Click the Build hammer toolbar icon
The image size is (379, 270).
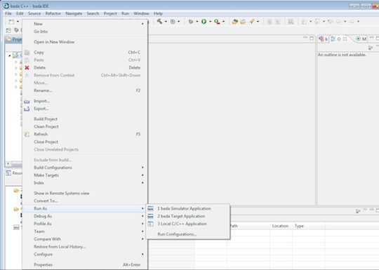(159, 22)
